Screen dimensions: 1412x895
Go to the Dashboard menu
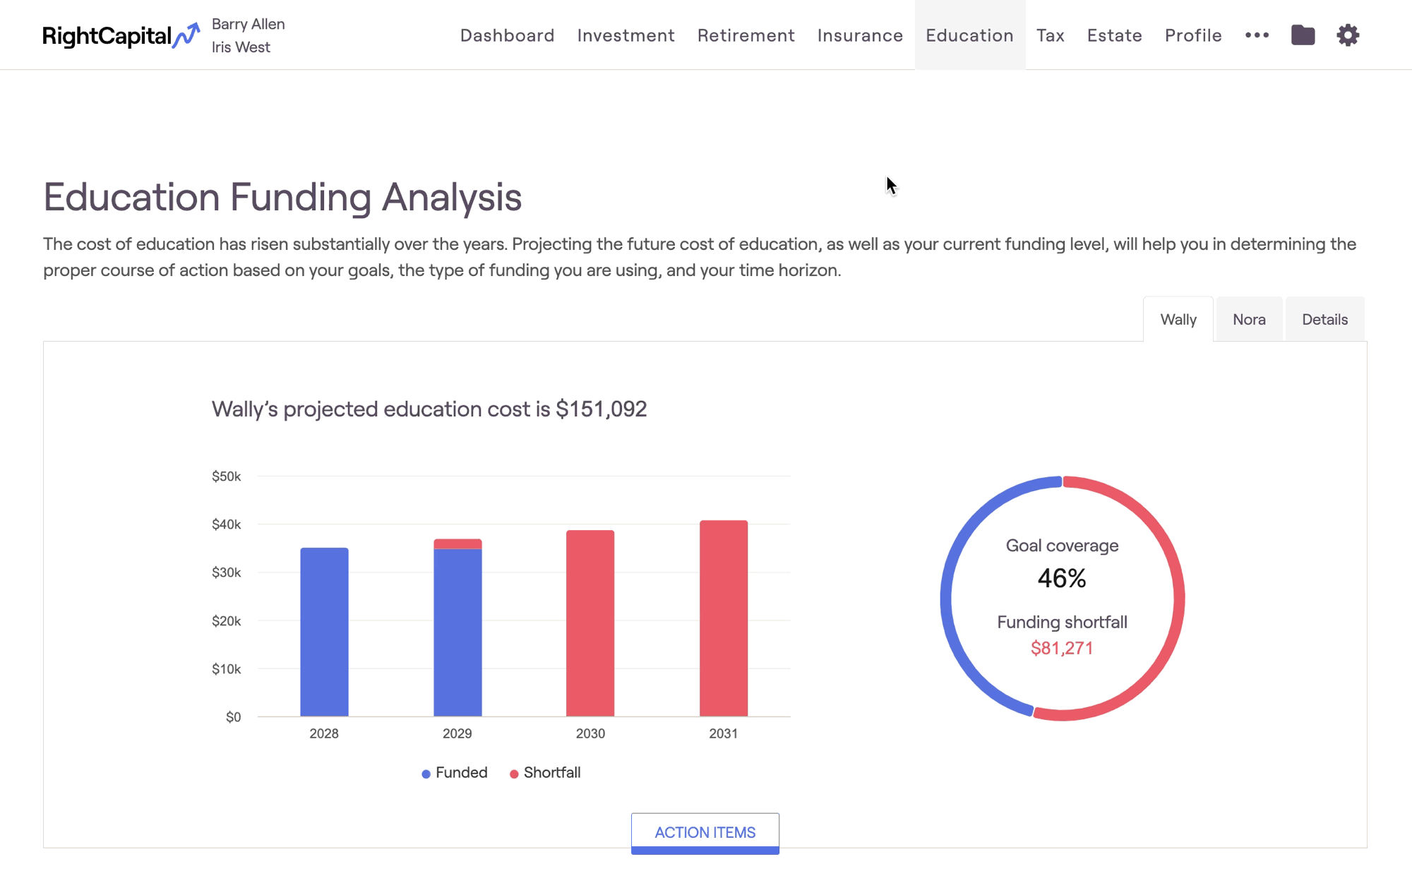click(x=507, y=35)
